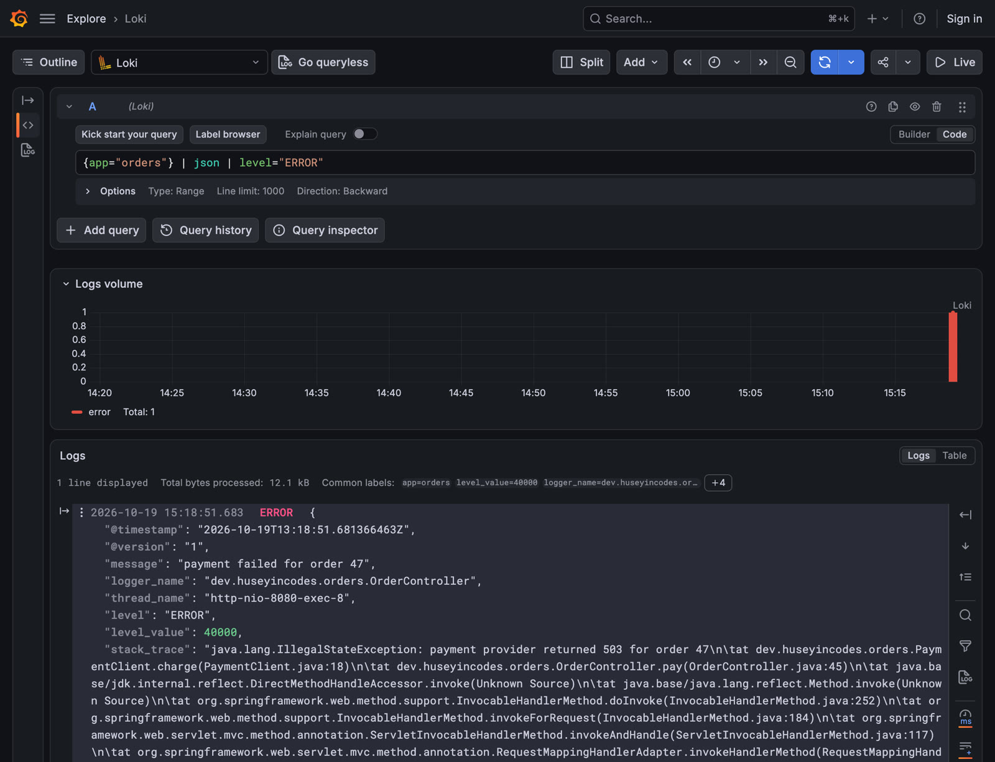Select the Logs view toggle
The height and width of the screenshot is (762, 995).
click(x=919, y=456)
